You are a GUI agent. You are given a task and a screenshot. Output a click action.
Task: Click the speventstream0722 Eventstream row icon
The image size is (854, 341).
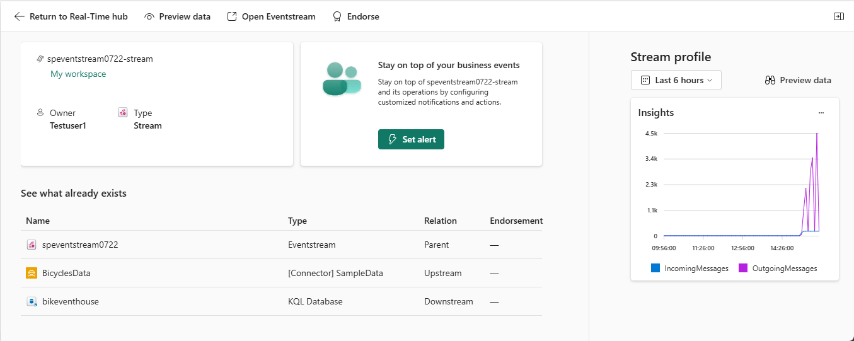tap(32, 245)
